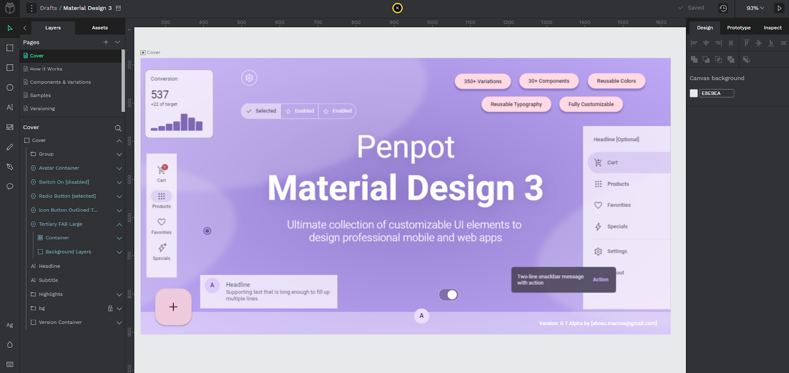
Task: Click the user avatar K
Action: 397,8
